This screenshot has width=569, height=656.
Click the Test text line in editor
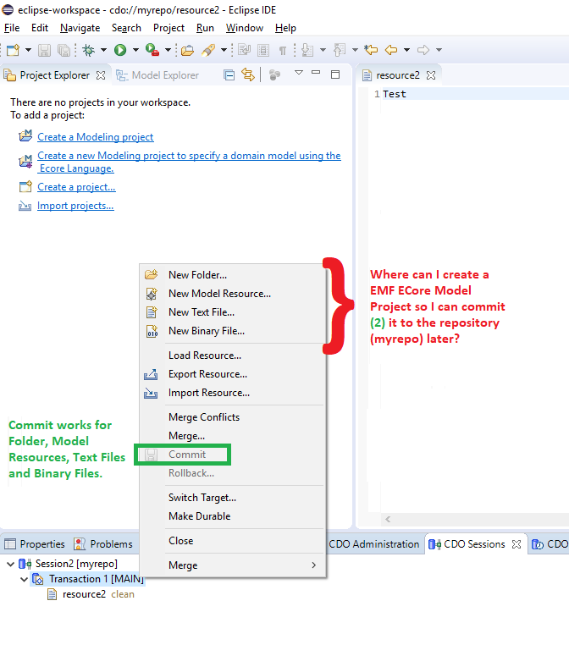click(x=394, y=94)
